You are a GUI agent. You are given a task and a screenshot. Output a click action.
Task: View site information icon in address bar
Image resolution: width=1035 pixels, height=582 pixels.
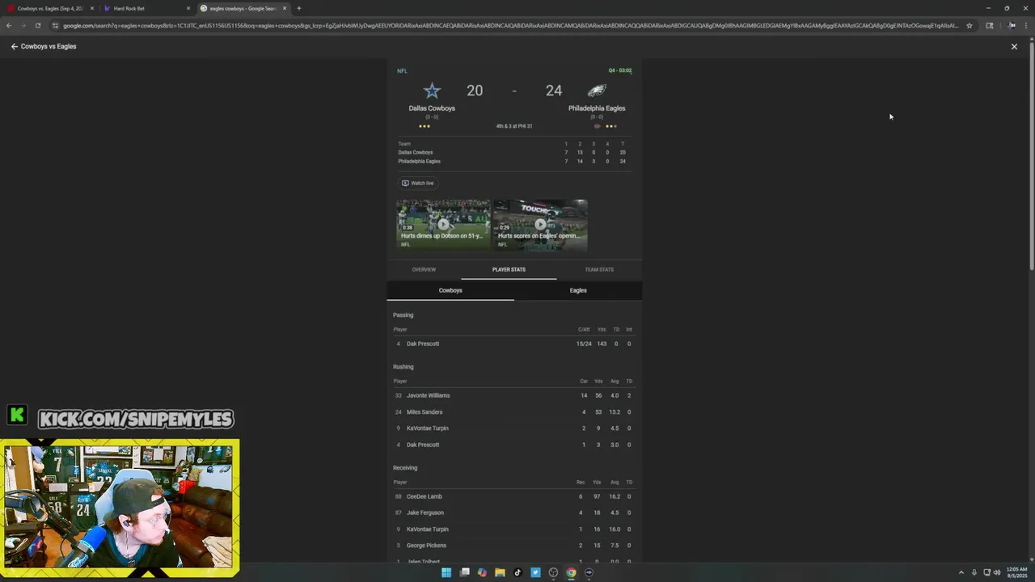tap(55, 25)
